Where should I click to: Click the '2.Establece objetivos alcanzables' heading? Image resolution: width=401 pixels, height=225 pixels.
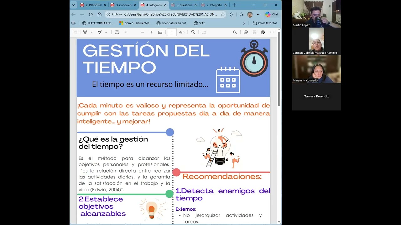[x=102, y=206]
